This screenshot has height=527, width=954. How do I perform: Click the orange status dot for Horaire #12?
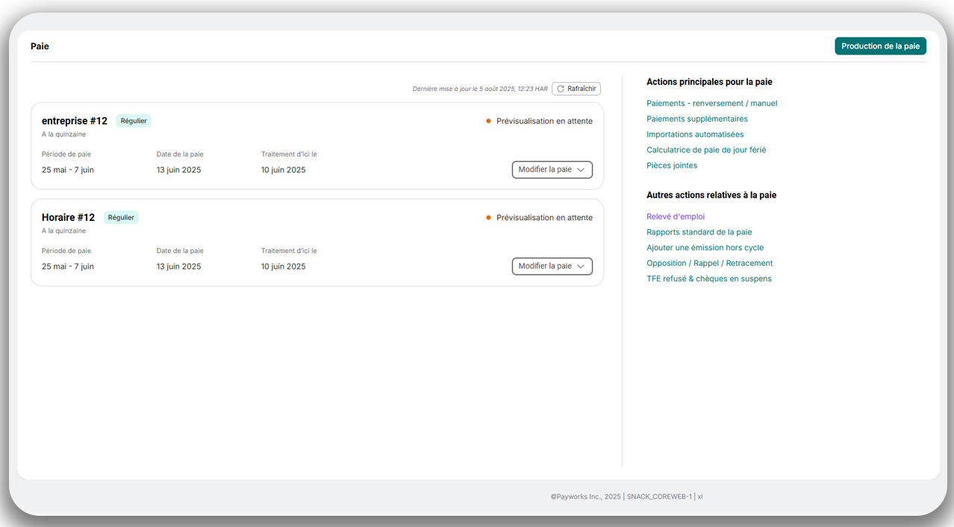click(x=488, y=218)
